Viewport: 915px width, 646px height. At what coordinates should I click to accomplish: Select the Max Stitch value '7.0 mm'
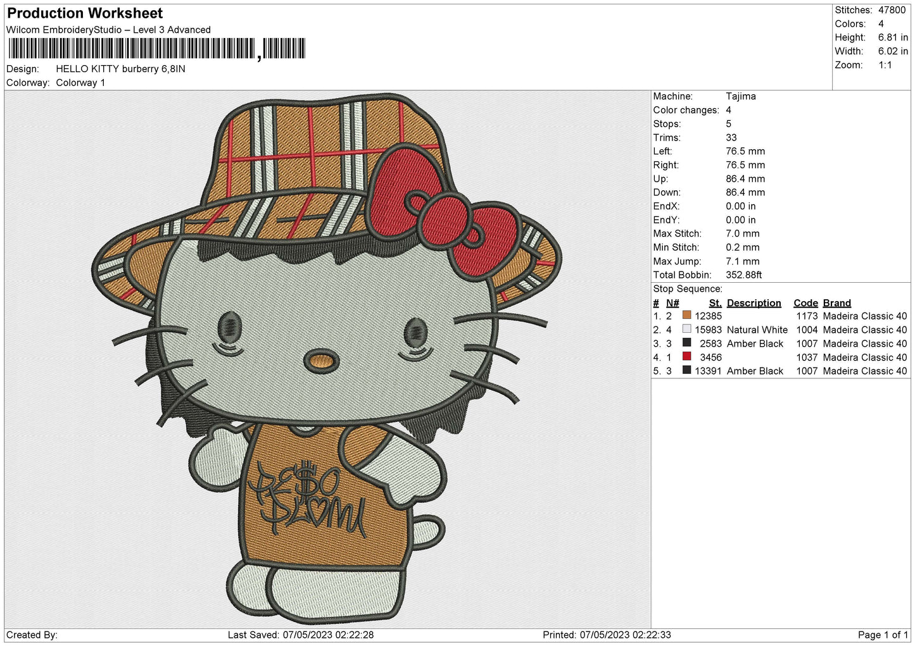point(743,233)
